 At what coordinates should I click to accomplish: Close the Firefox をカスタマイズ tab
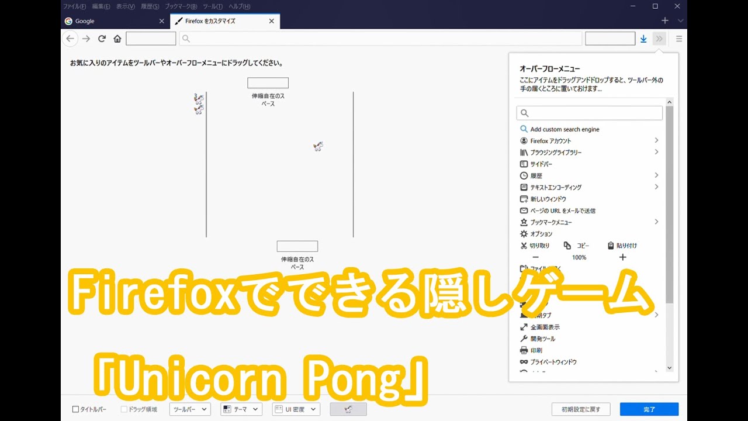[271, 21]
